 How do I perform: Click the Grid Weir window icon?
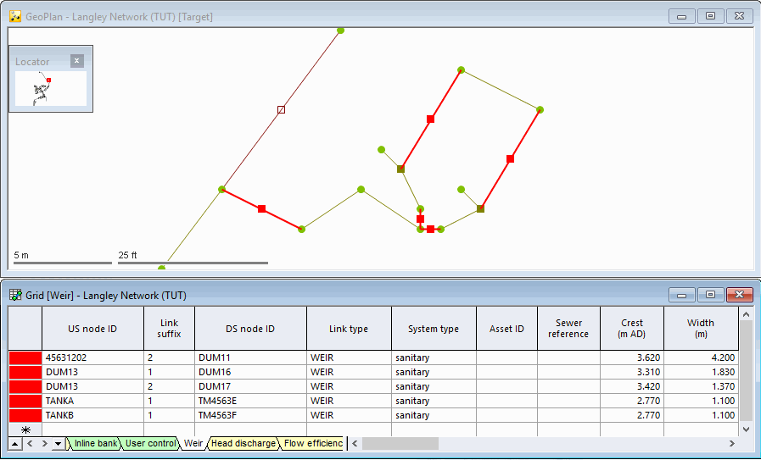click(15, 295)
